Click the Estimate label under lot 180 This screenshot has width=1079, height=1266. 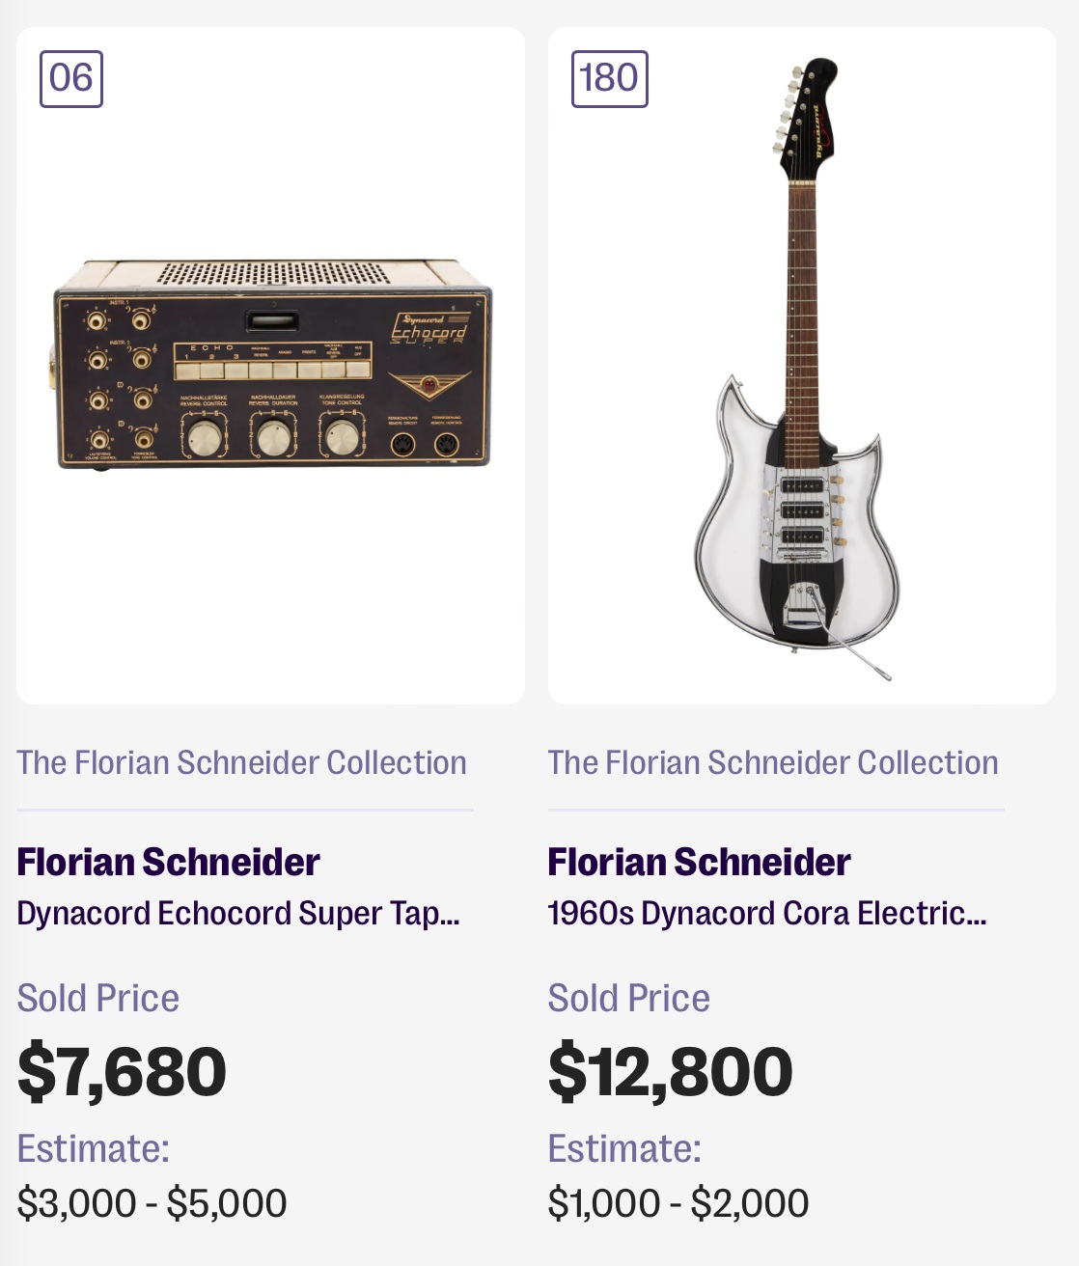(624, 1148)
